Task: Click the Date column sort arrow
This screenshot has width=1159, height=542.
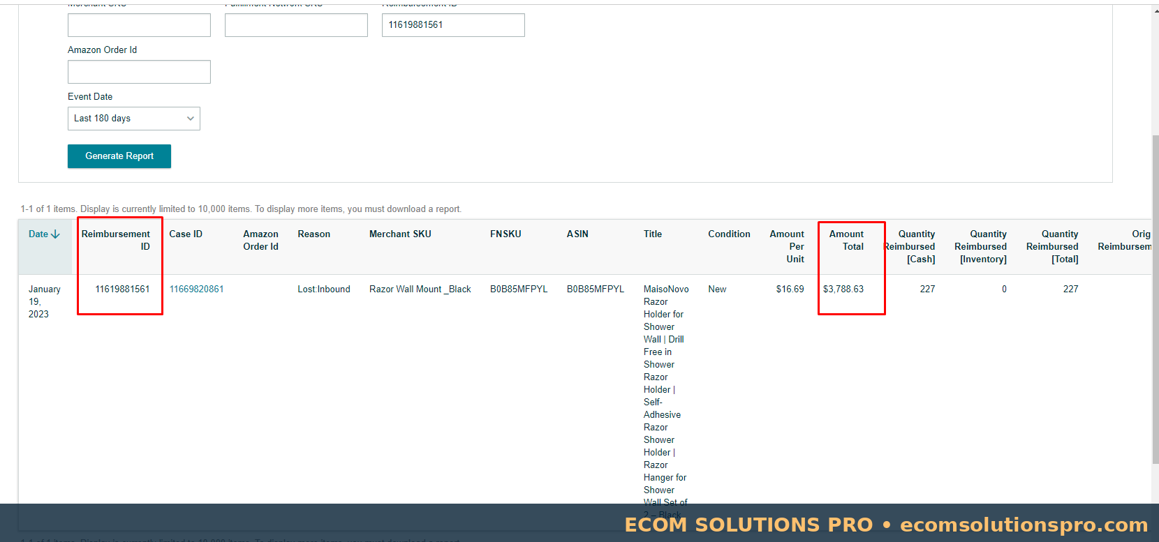Action: coord(56,234)
